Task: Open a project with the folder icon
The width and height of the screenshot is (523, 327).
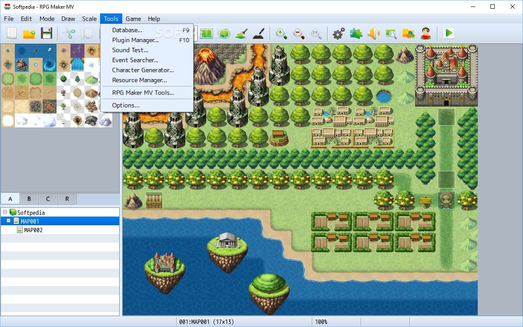Action: (29, 33)
